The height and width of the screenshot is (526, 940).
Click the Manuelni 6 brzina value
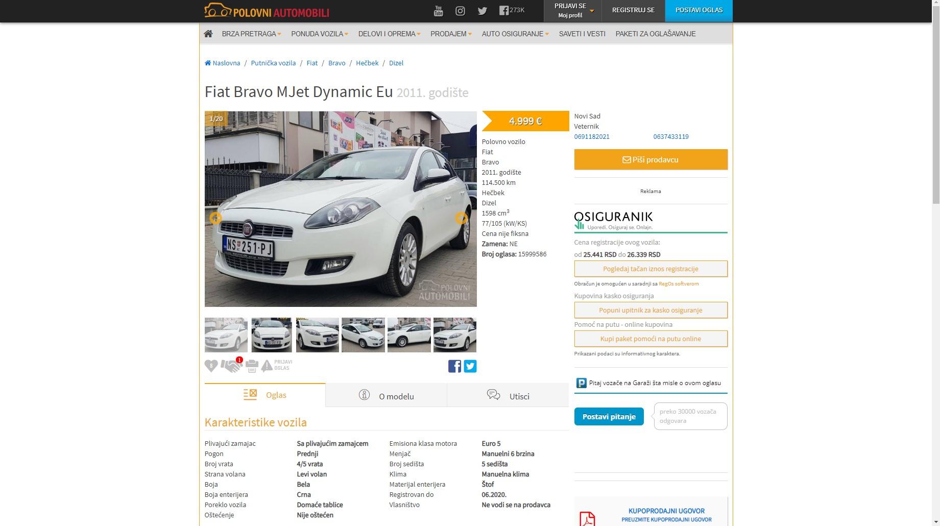click(x=508, y=453)
